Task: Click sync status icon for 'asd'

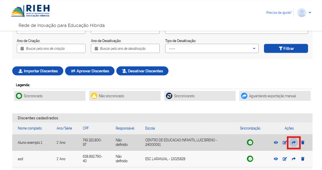Action: click(250, 159)
